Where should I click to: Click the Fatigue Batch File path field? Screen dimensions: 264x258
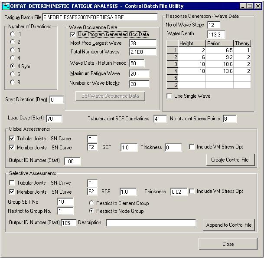(100, 17)
